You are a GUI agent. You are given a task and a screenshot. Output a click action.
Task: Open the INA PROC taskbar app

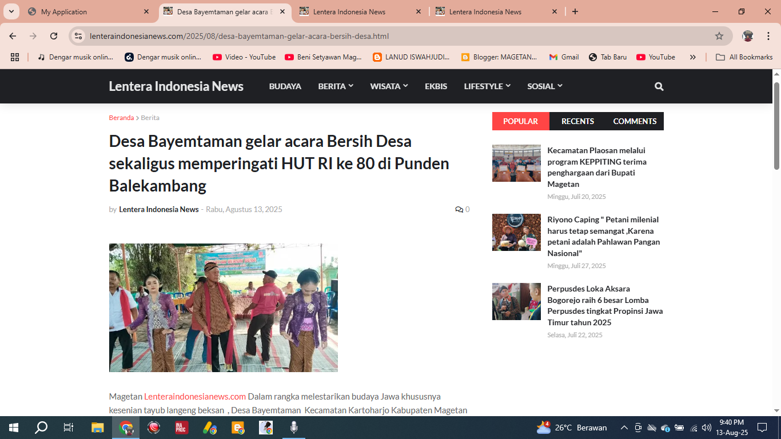click(x=182, y=428)
